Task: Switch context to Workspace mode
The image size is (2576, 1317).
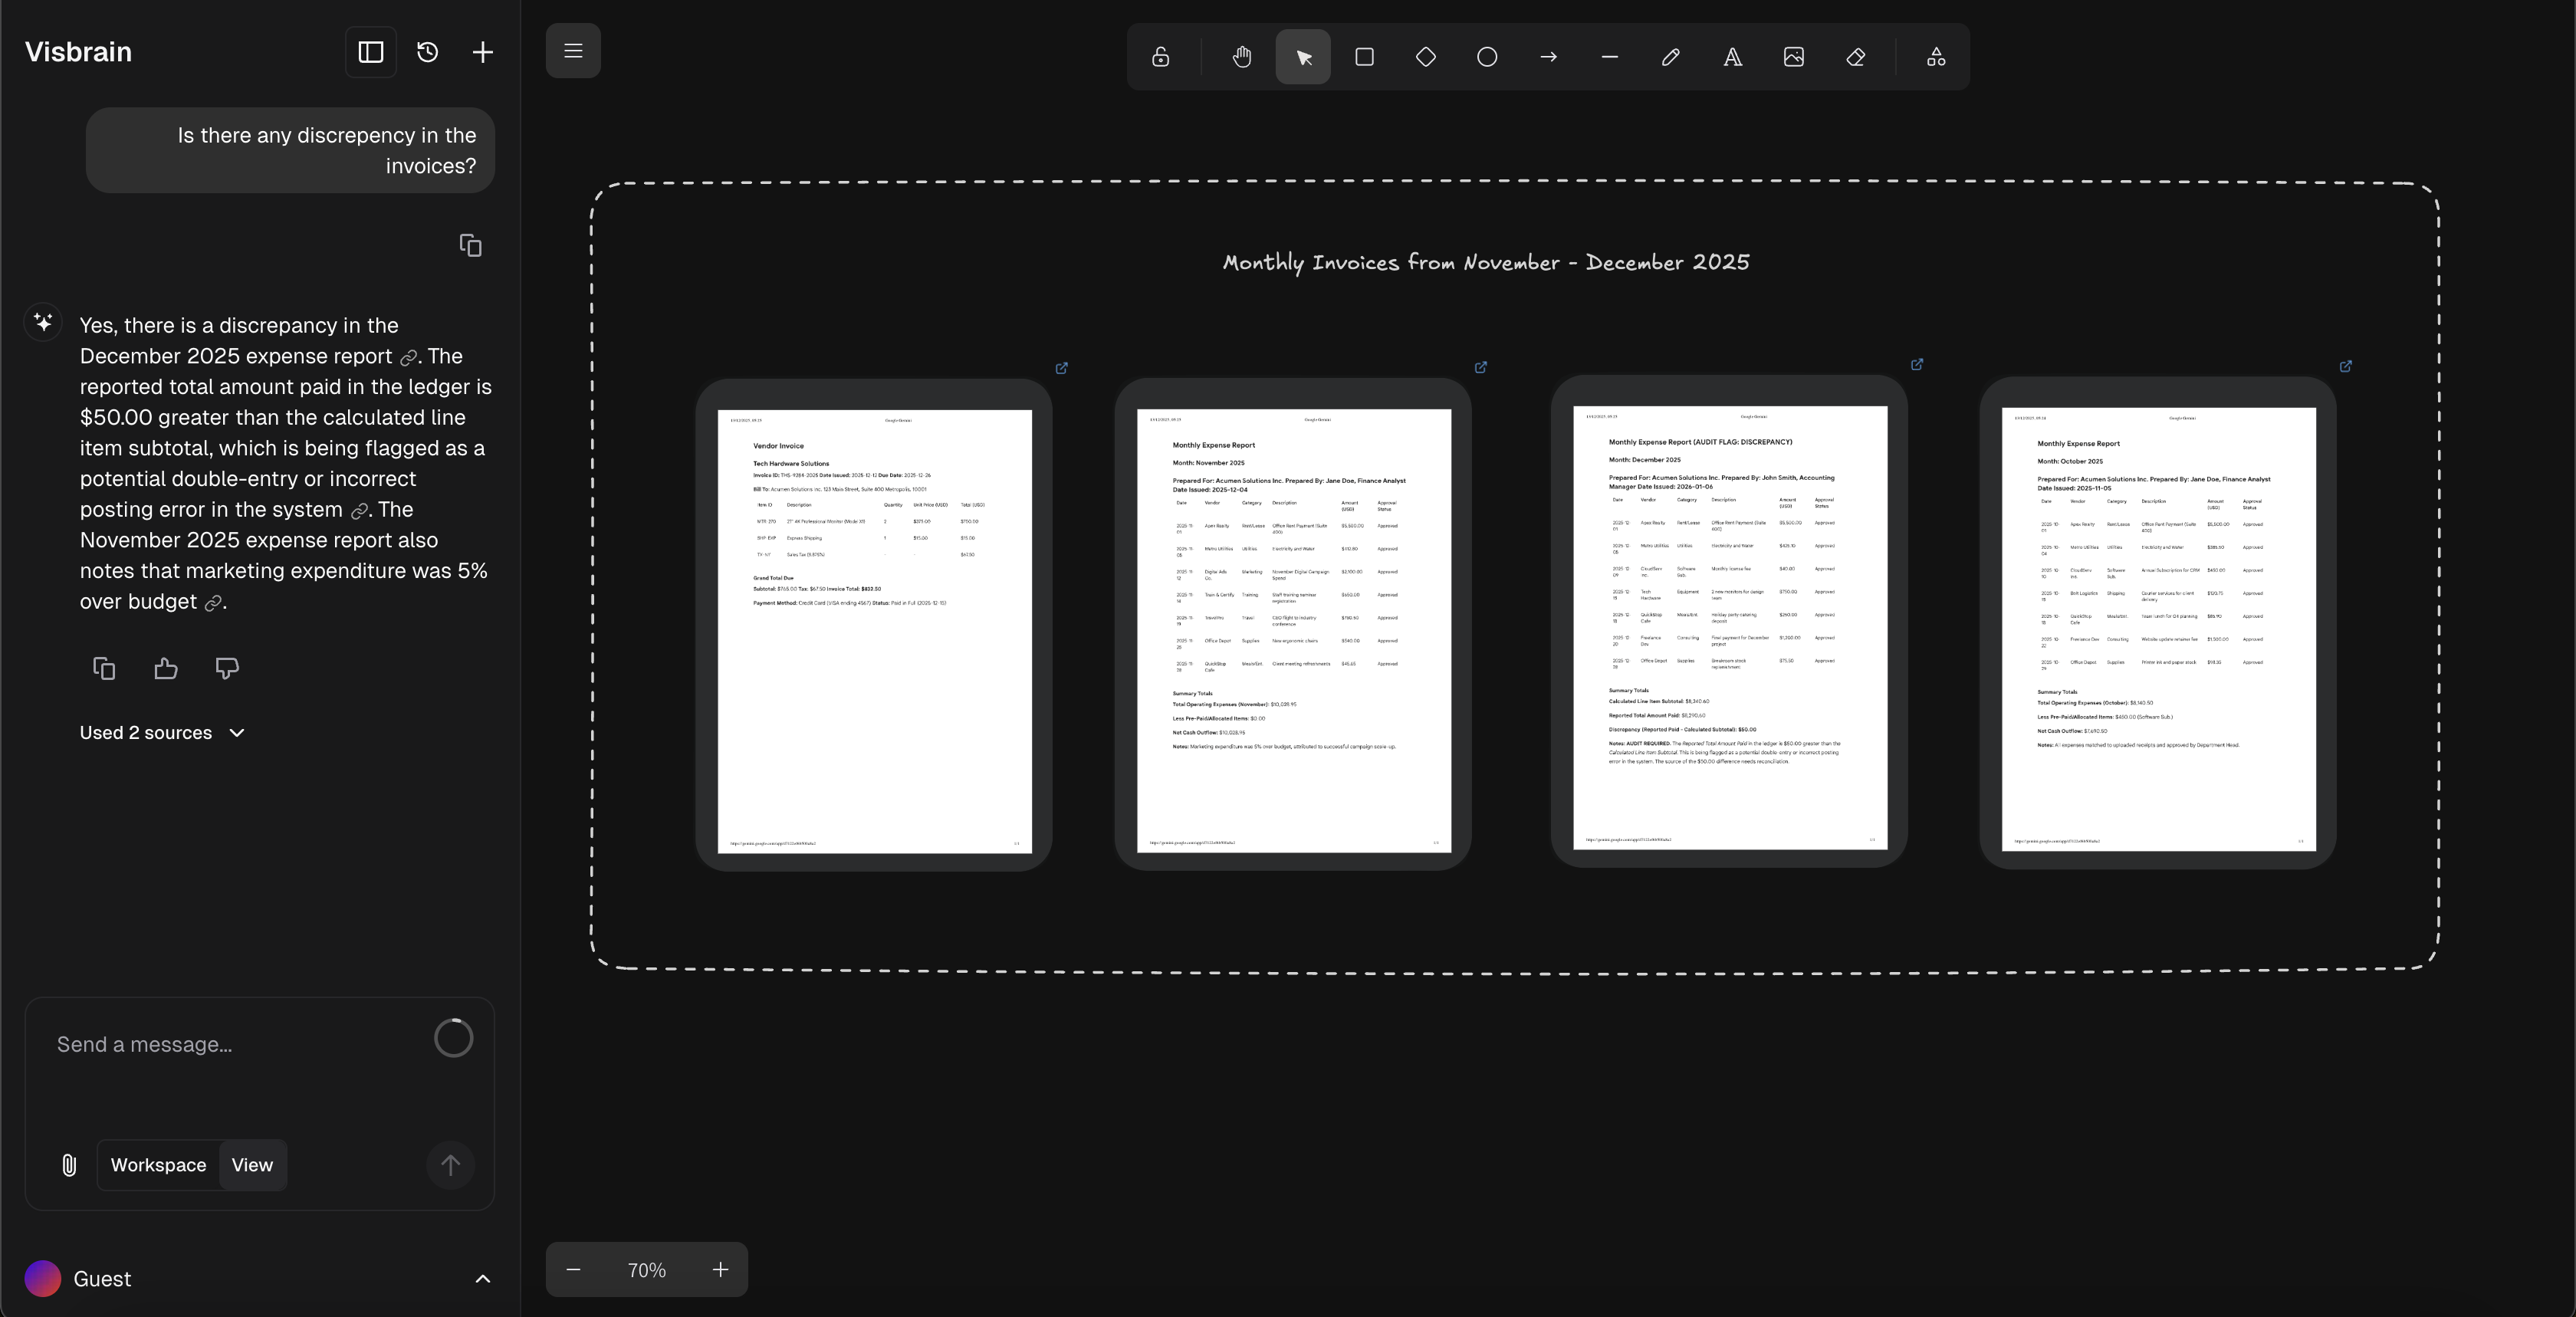Action: (x=158, y=1165)
